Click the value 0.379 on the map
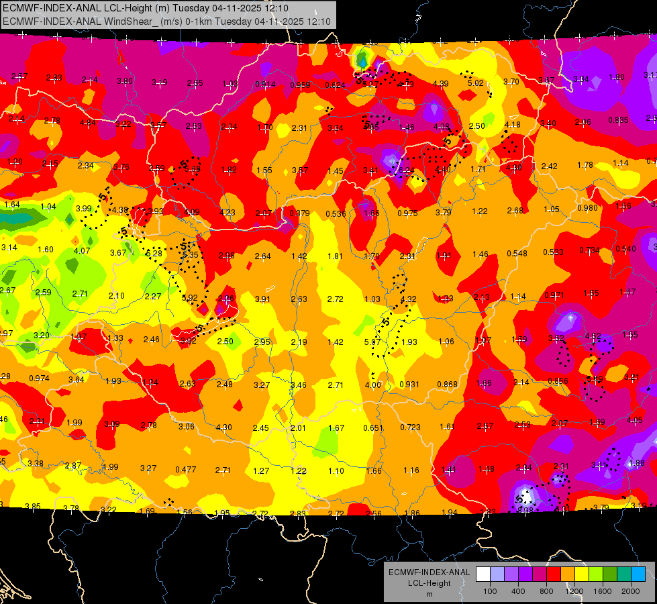Screen dimensions: 657x604 [299, 213]
